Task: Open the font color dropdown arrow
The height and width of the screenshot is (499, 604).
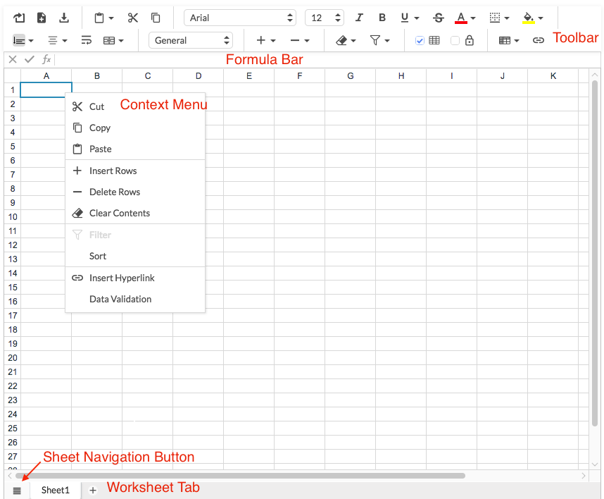Action: point(473,18)
